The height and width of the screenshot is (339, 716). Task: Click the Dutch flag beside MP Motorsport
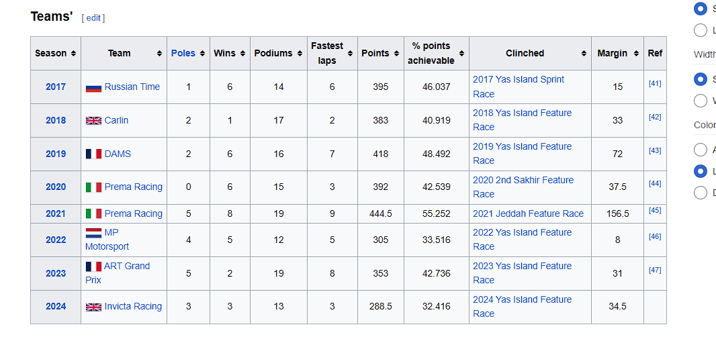coord(93,233)
